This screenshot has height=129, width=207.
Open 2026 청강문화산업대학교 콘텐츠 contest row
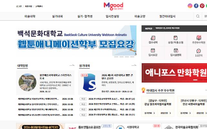[x=107, y=104]
